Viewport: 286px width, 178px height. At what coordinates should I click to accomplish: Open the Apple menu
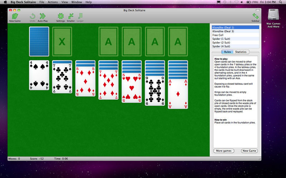5,2
